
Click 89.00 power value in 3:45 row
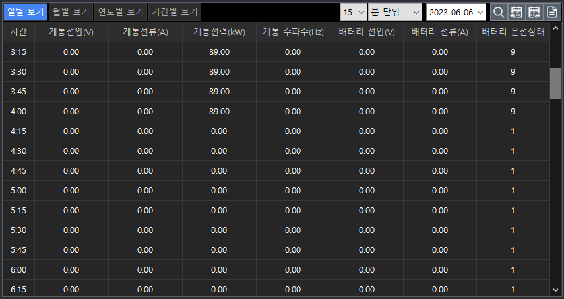pos(219,91)
